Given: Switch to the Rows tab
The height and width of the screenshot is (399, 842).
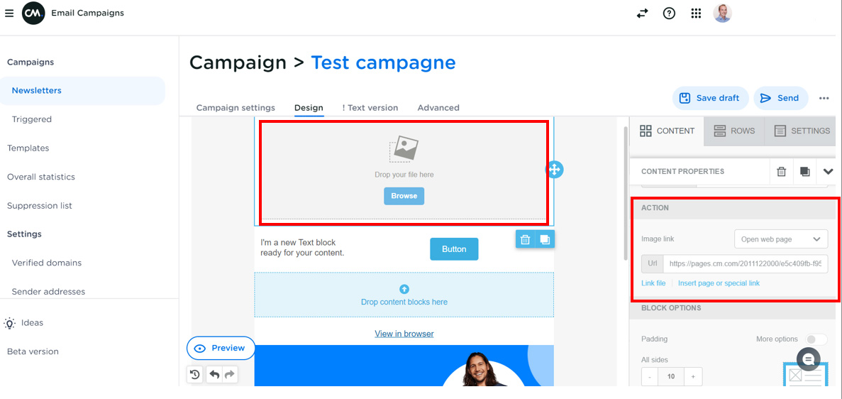Looking at the screenshot, I should pyautogui.click(x=734, y=131).
